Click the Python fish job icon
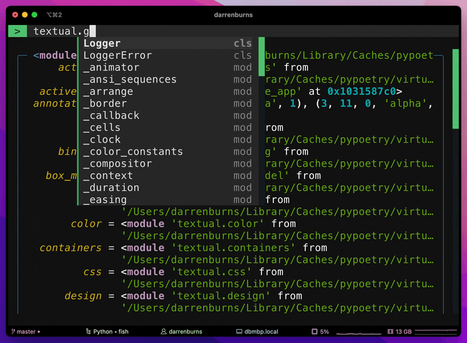Screen dimensions: 467x343 [x=88, y=332]
